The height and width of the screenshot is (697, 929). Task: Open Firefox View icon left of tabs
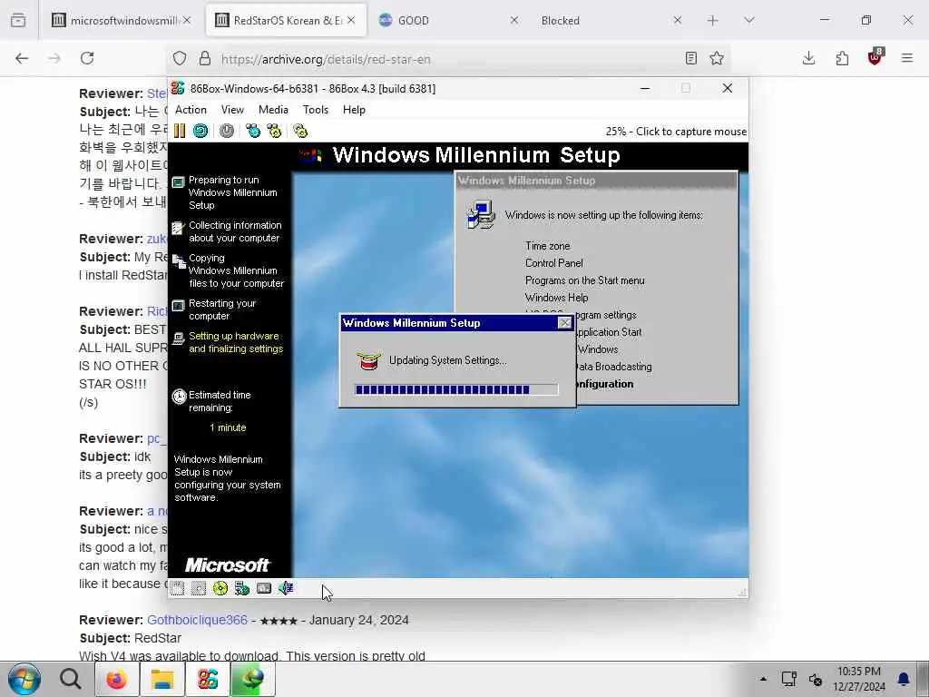click(18, 21)
